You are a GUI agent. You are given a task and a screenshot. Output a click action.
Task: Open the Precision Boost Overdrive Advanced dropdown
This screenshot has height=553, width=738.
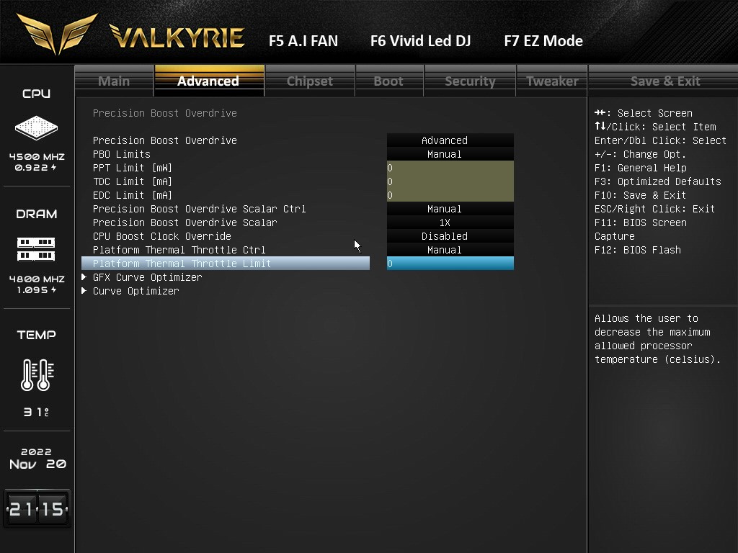[x=450, y=140]
